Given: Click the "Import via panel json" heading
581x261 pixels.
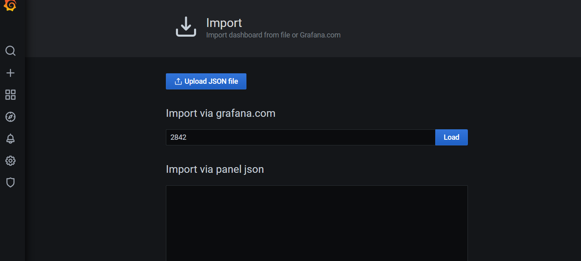Looking at the screenshot, I should coord(215,169).
